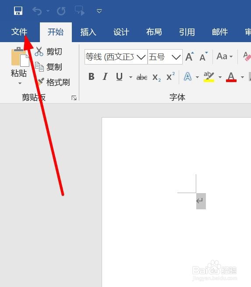Click the Shrink Font icon
Image resolution: width=251 pixels, height=287 pixels.
click(x=203, y=57)
